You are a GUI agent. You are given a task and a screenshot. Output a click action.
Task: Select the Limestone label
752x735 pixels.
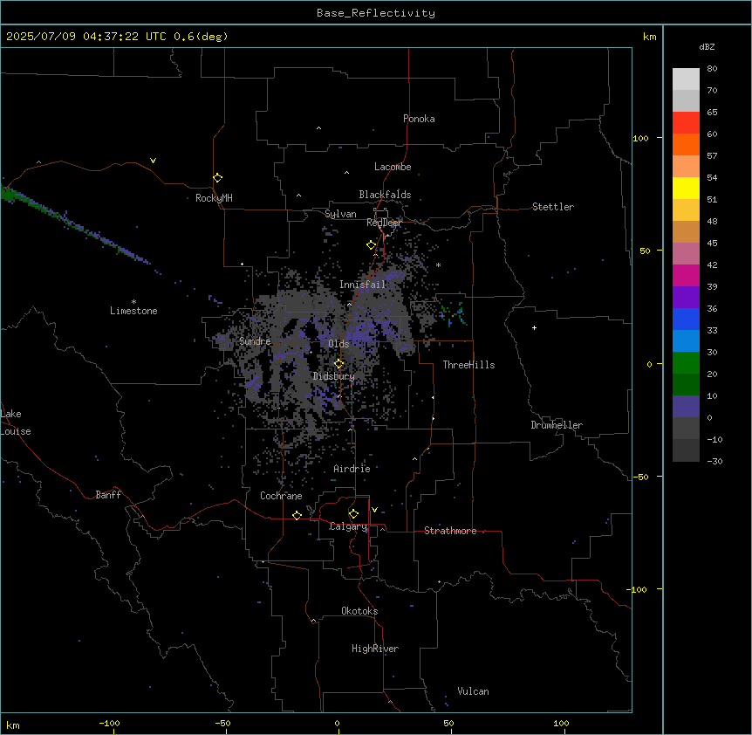pyautogui.click(x=133, y=311)
